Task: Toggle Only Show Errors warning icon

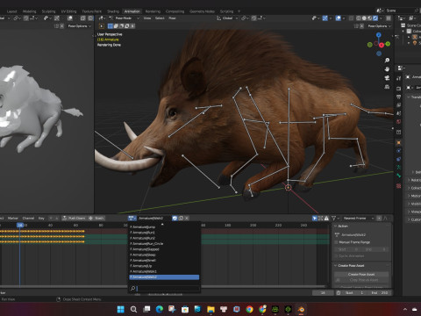Action: point(326,219)
